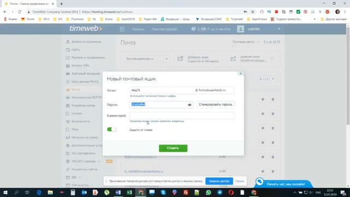Open Домены и поддомены in sidebar
The width and height of the screenshot is (350, 197).
[86, 42]
